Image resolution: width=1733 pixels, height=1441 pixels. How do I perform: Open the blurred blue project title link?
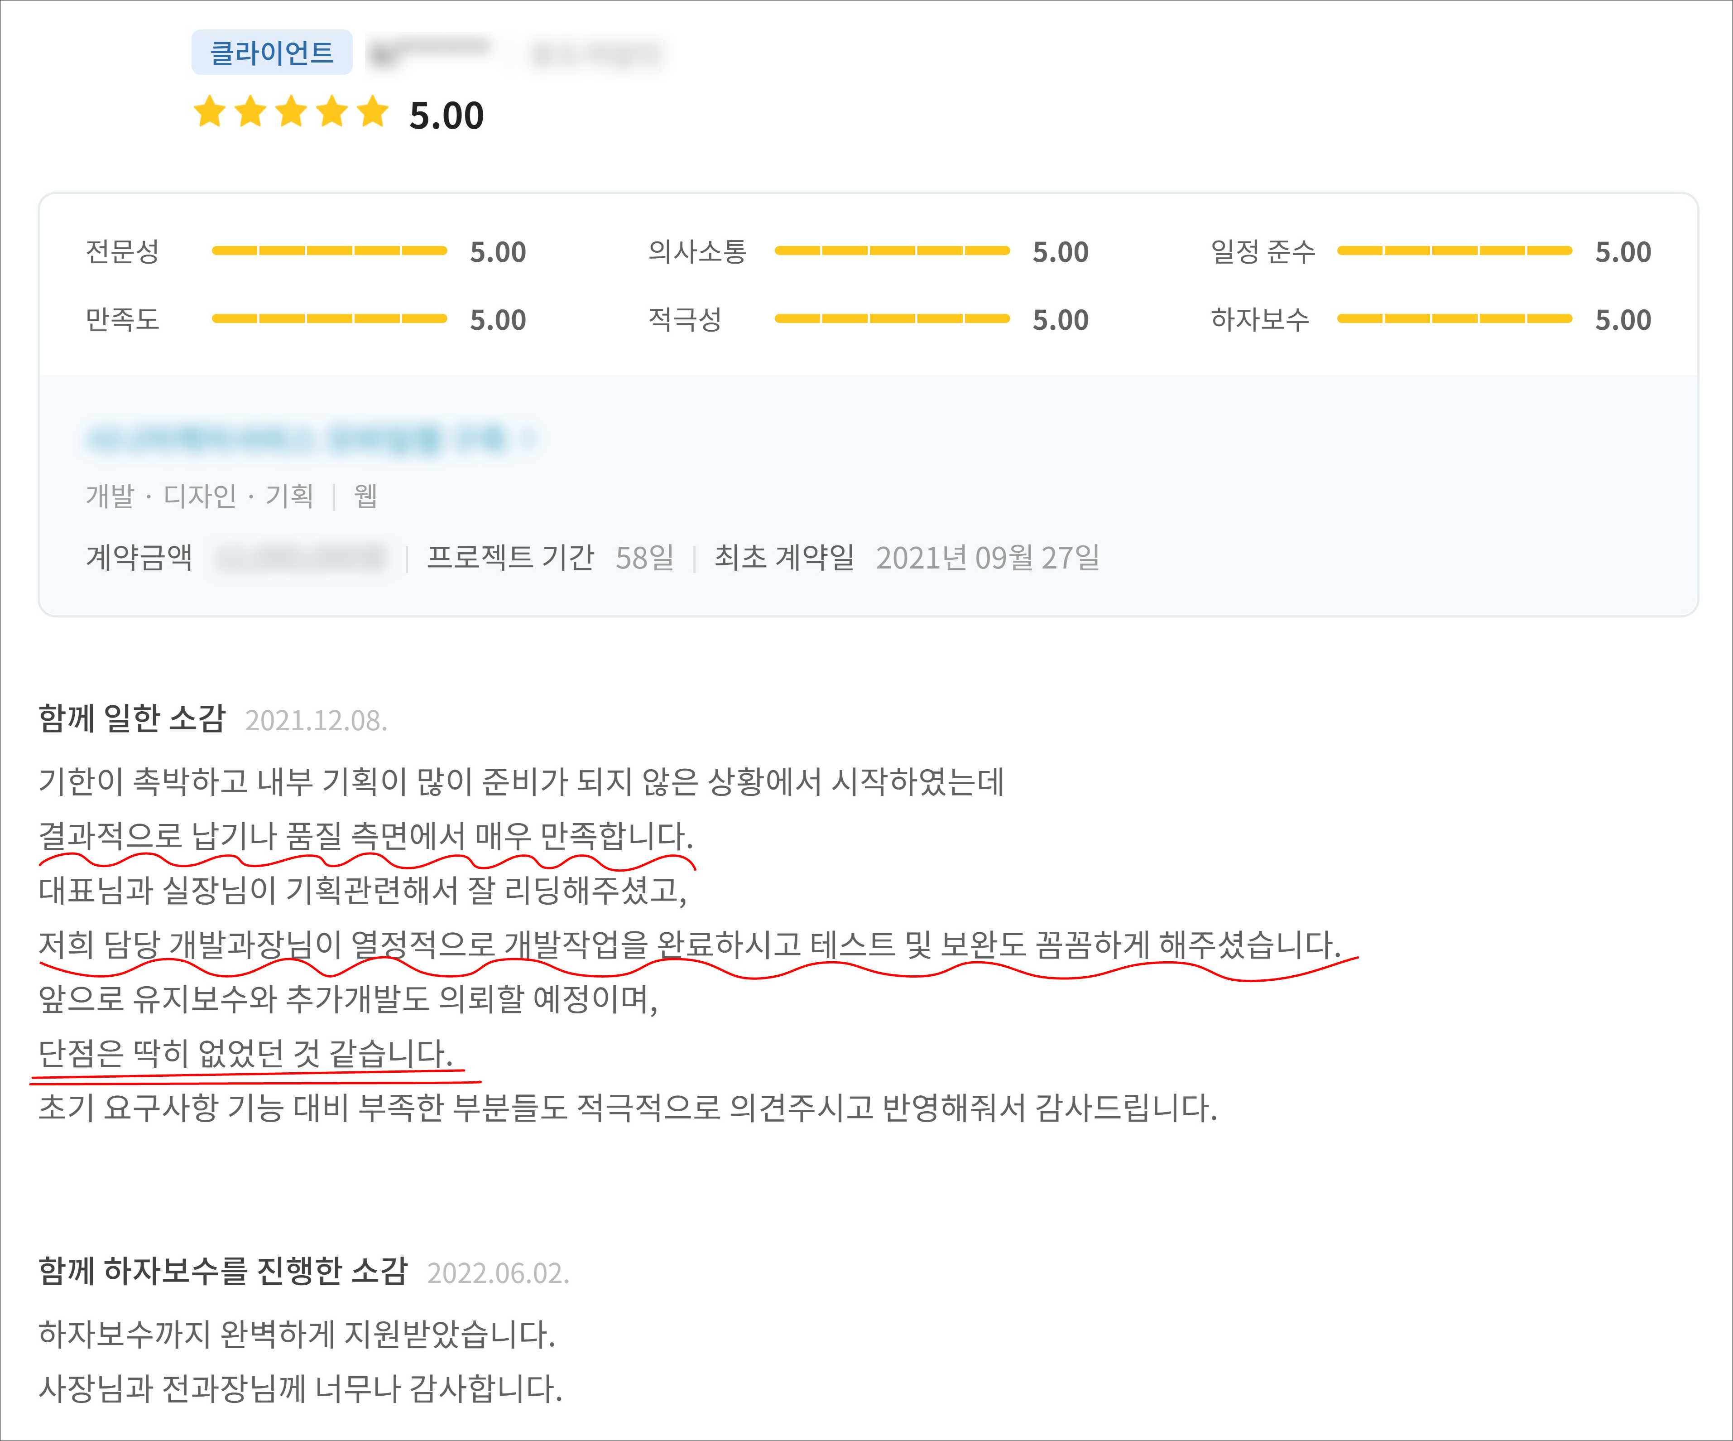pos(297,438)
